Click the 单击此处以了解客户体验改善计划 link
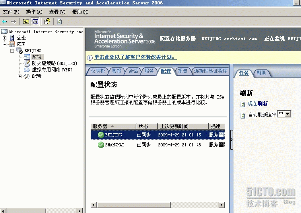 pos(135,57)
